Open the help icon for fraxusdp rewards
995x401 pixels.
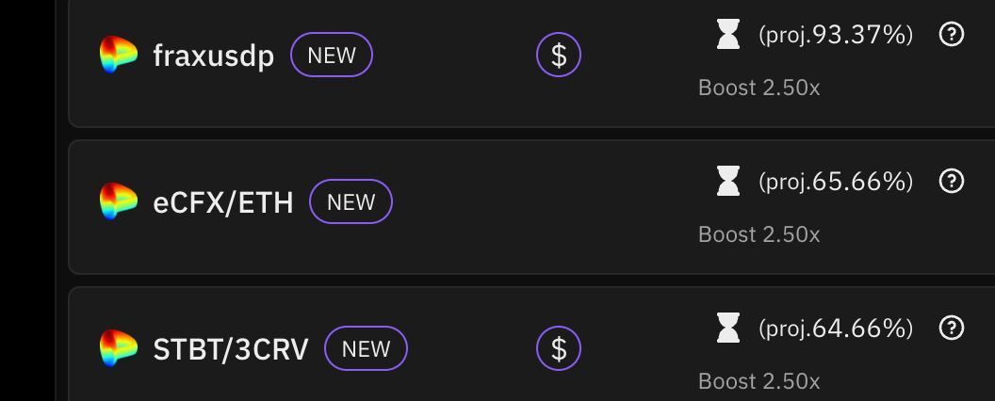pyautogui.click(x=952, y=35)
